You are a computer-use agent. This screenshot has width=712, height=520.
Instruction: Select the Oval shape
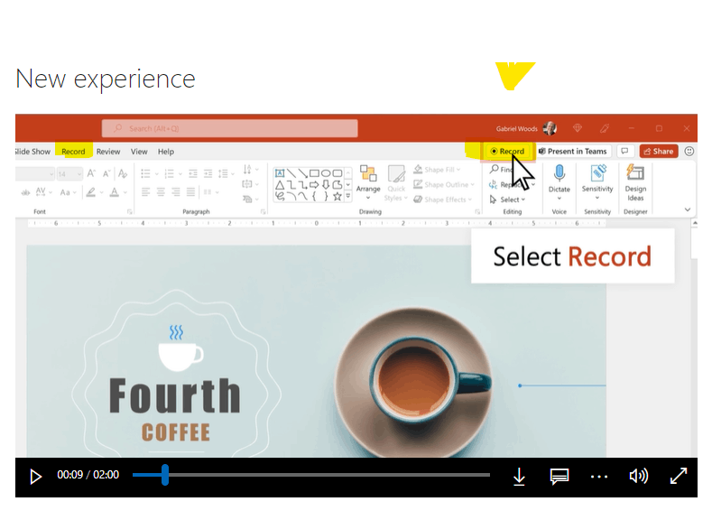[326, 173]
